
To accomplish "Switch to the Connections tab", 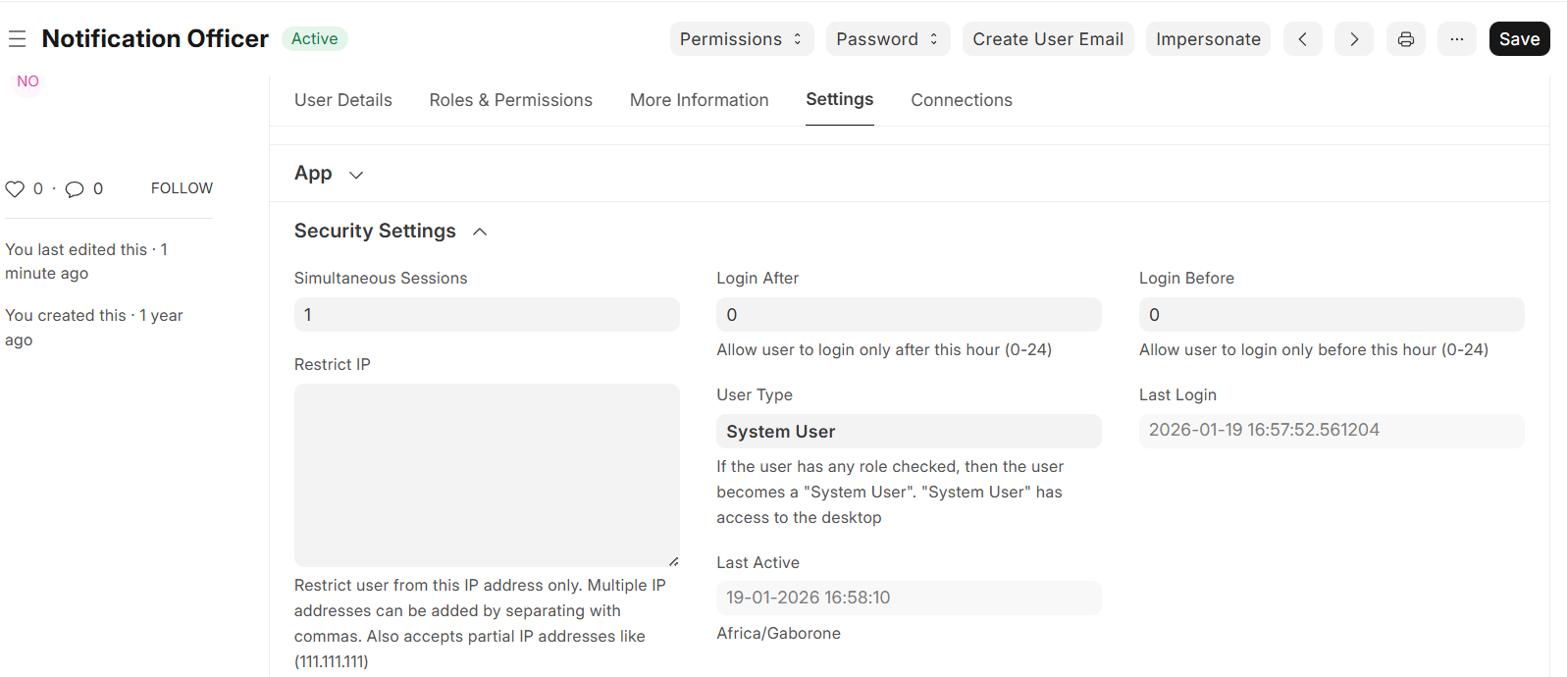I will [961, 100].
